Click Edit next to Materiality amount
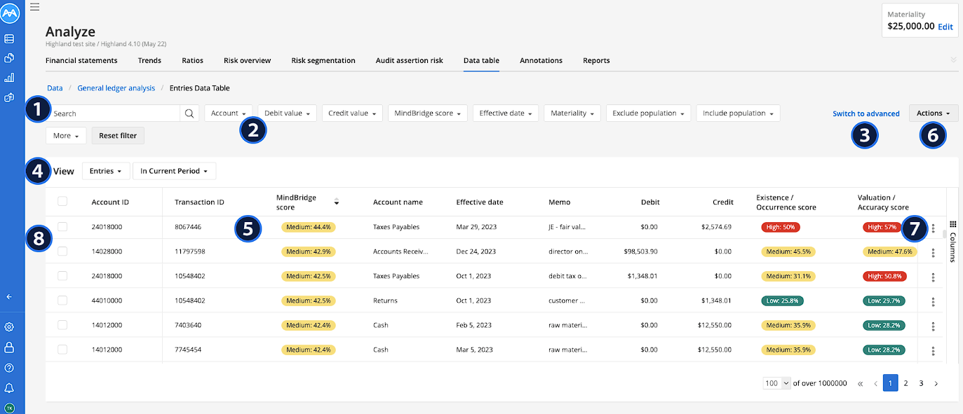963x414 pixels. pyautogui.click(x=945, y=27)
